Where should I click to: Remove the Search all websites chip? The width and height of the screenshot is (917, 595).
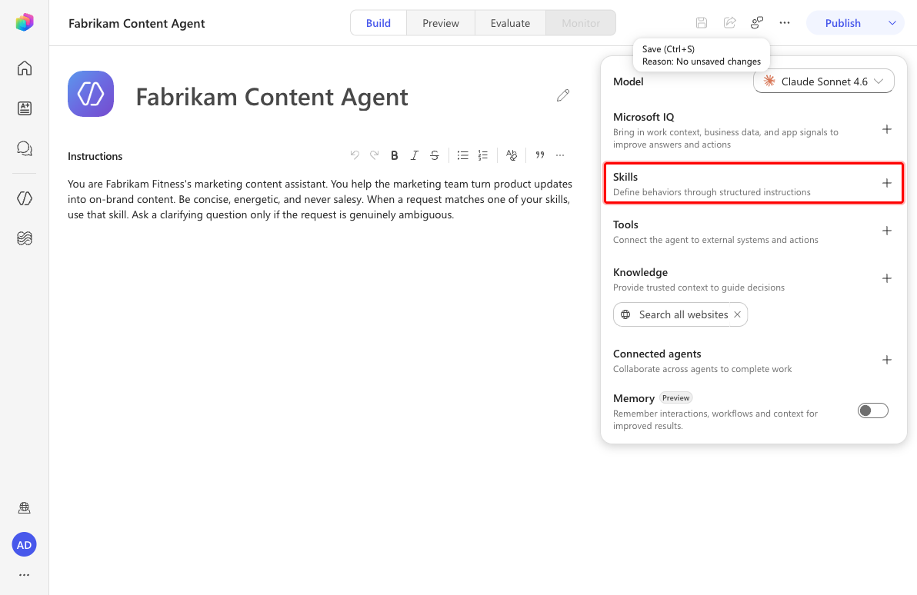tap(738, 314)
